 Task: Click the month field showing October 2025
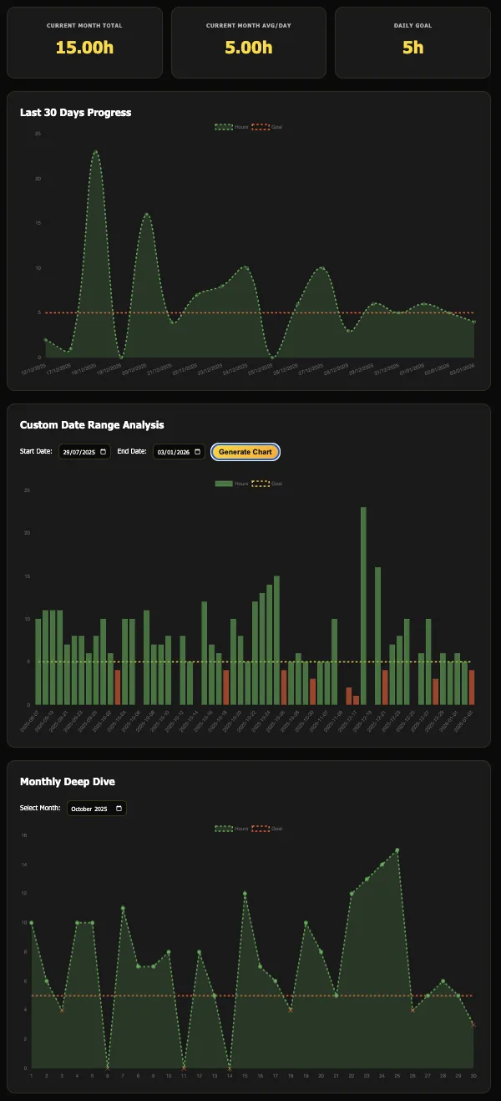coord(90,809)
